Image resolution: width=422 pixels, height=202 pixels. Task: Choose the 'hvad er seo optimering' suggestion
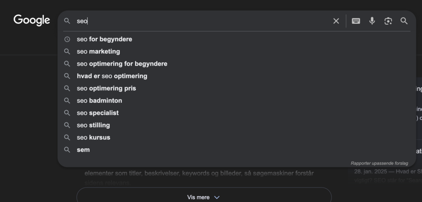(237, 76)
